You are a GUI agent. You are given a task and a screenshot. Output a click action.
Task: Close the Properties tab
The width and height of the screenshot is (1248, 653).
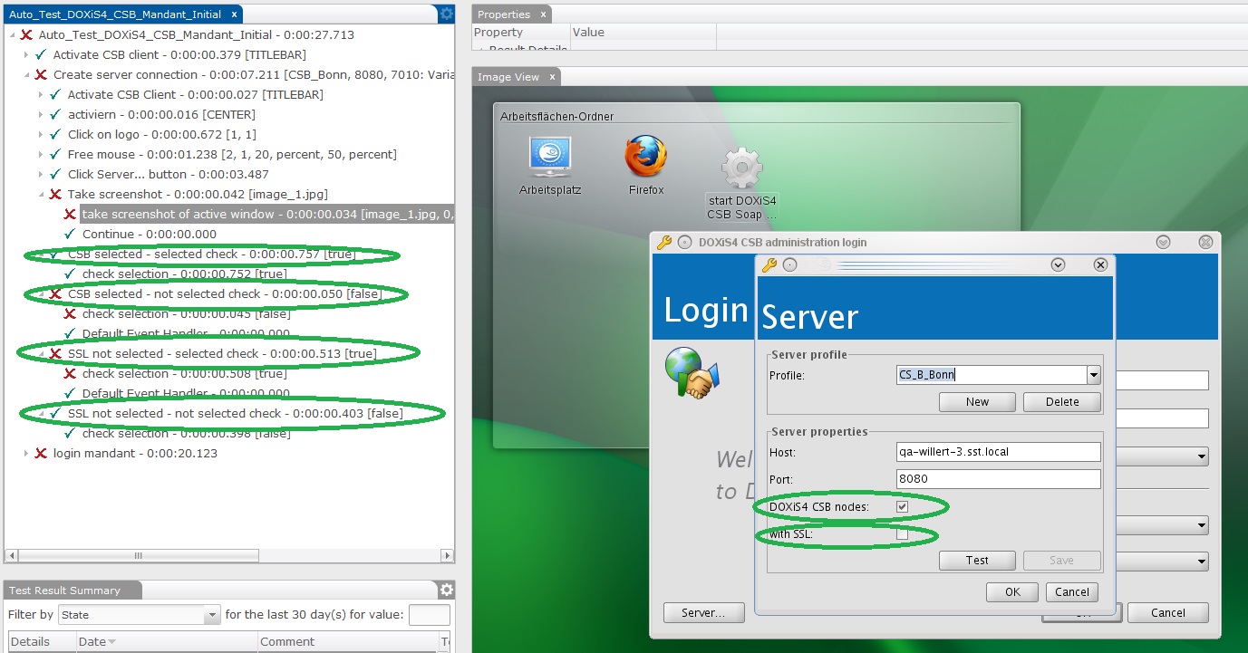[x=543, y=14]
